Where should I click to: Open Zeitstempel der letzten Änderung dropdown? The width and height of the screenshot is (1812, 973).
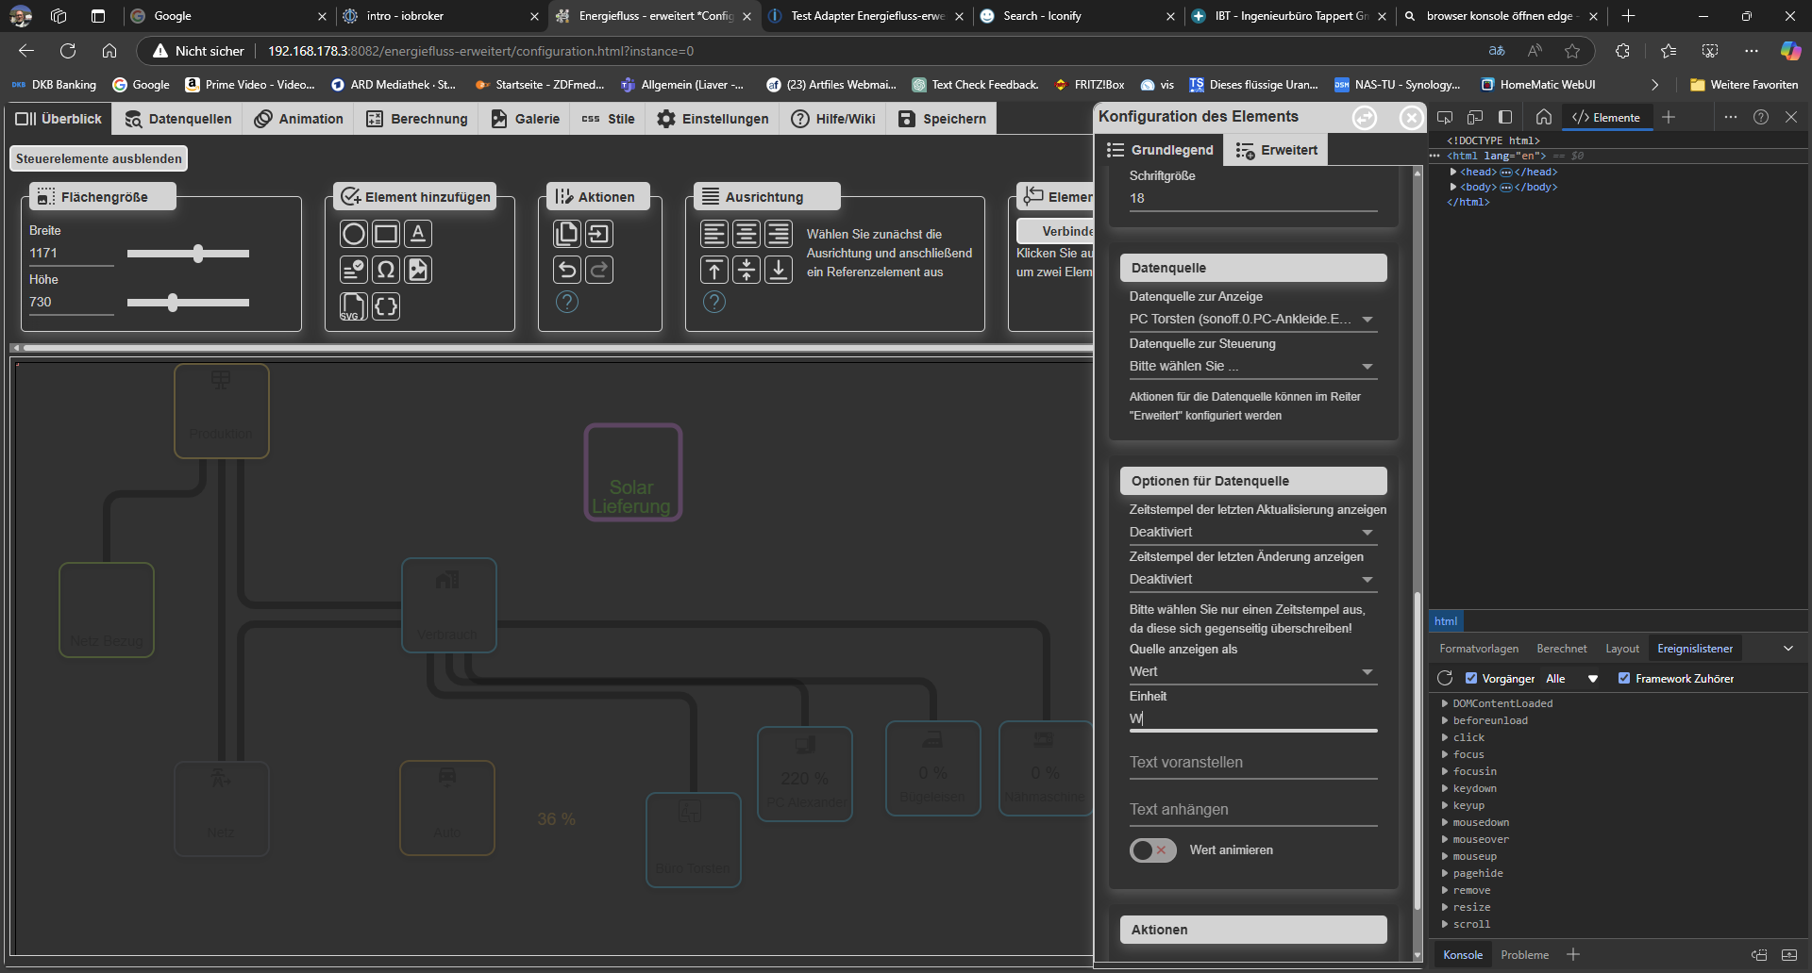coord(1253,579)
